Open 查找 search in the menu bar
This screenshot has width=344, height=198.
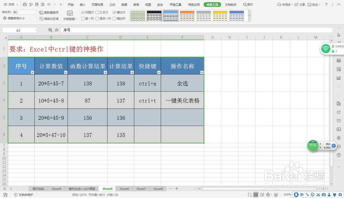tap(248, 4)
